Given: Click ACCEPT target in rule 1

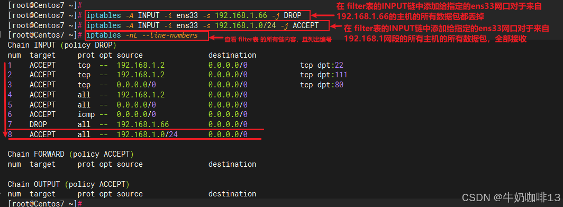Looking at the screenshot, I should tap(42, 65).
